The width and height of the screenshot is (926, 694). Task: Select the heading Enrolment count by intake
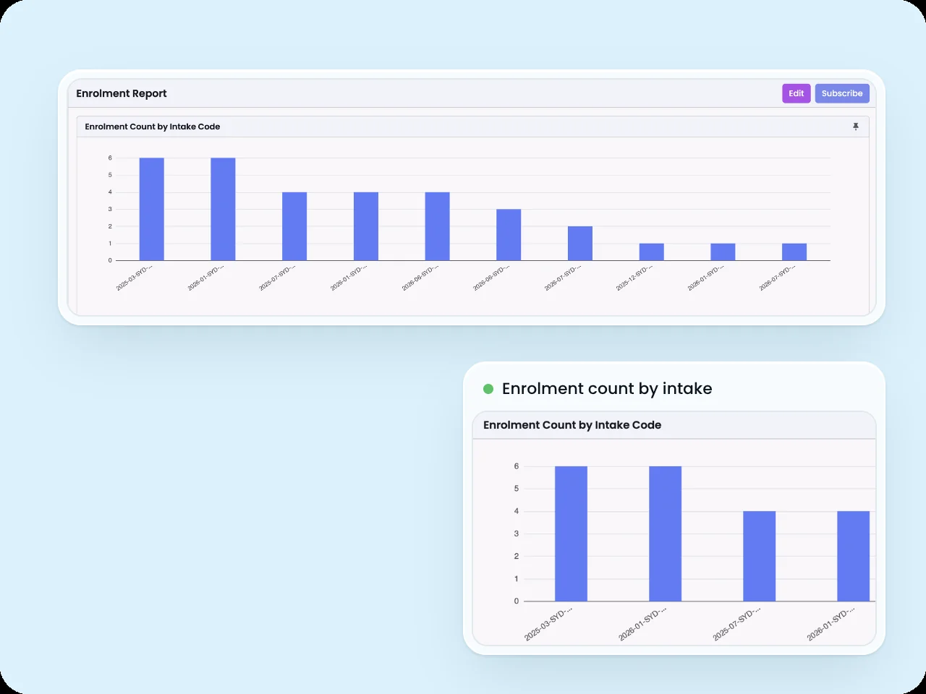point(607,389)
